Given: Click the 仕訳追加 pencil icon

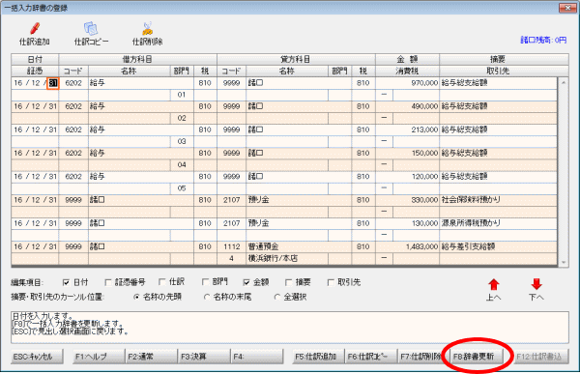Looking at the screenshot, I should [35, 28].
